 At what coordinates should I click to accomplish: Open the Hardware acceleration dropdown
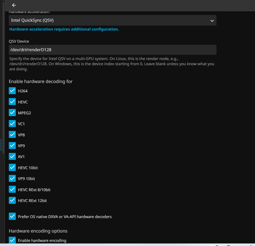pyautogui.click(x=113, y=20)
